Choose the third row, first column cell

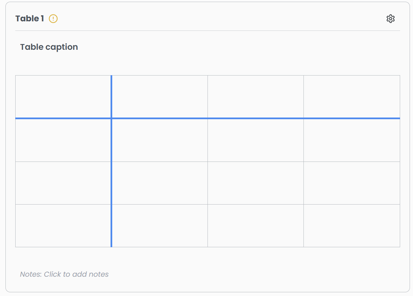(x=63, y=183)
